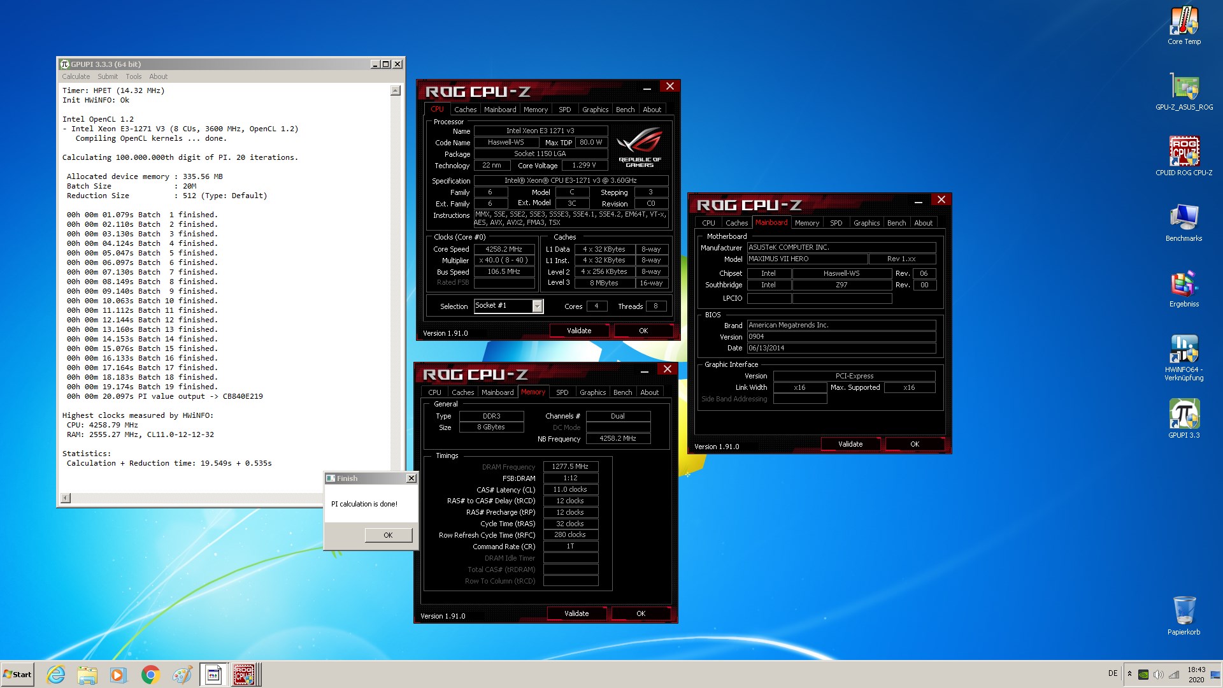Click Validate in CPU tab window

[579, 331]
